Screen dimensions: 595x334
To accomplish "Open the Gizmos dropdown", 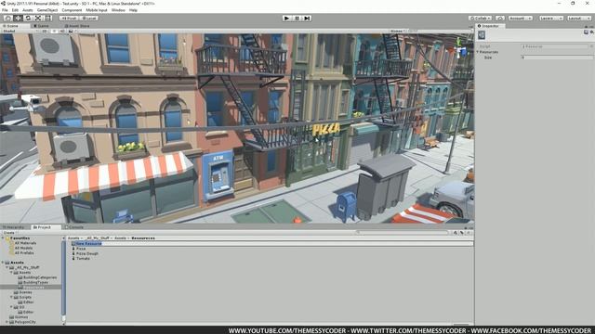I will [398, 31].
